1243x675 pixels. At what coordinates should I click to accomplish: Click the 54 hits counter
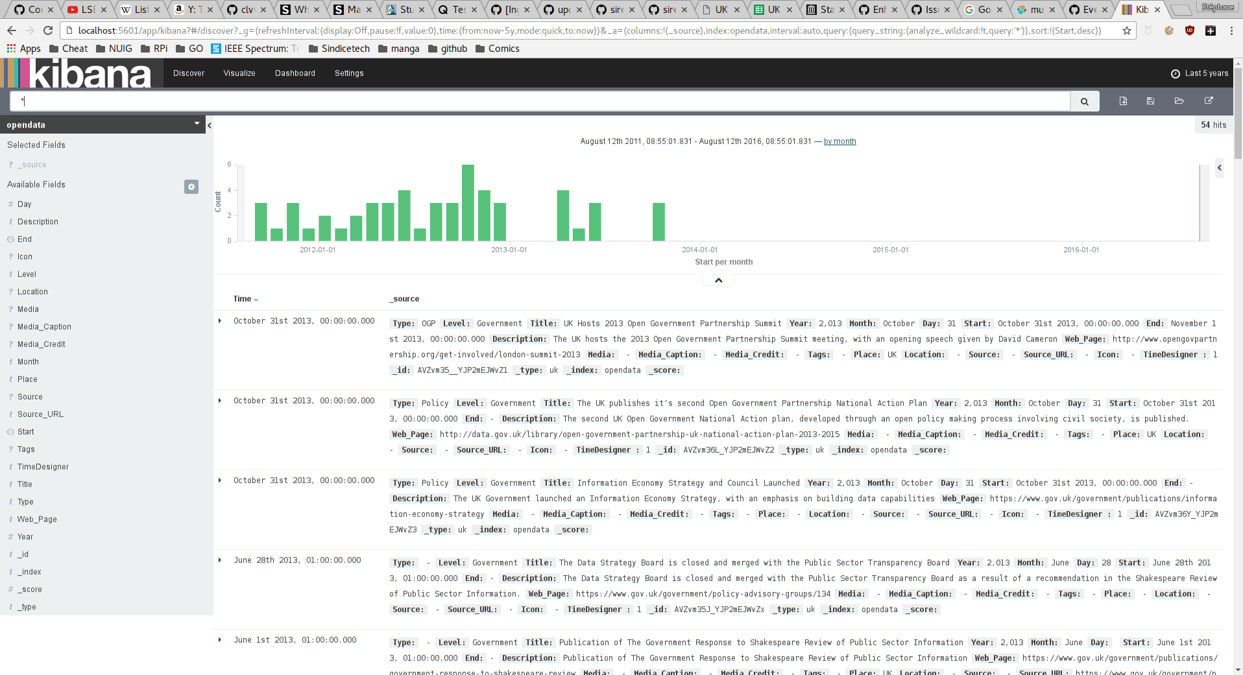(1213, 125)
